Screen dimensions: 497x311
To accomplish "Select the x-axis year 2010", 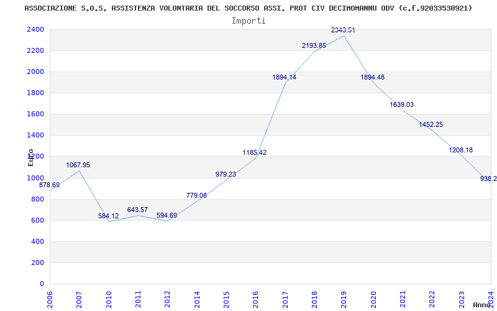I will click(109, 300).
